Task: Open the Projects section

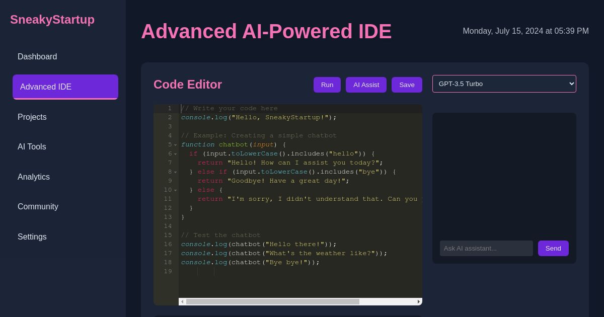Action: [32, 117]
